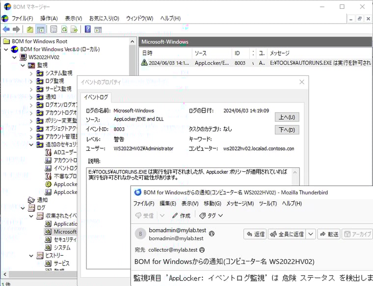Select the AppLocker event 8003 row
This screenshot has height=286, width=373.
pyautogui.click(x=255, y=63)
